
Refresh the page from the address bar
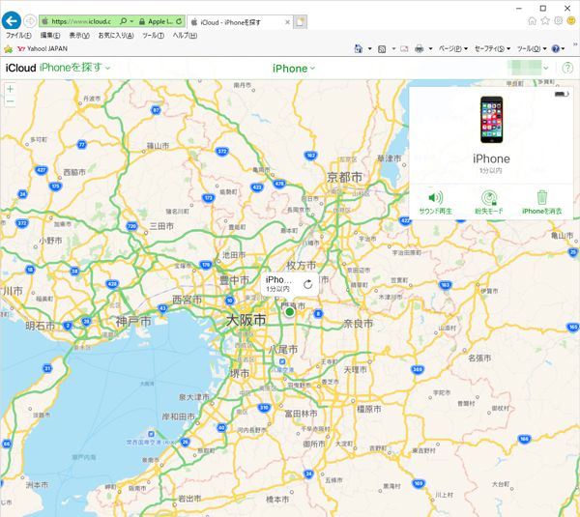[x=179, y=21]
